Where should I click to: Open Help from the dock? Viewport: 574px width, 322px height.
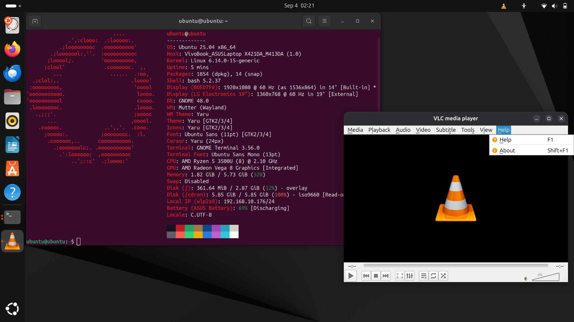12,193
